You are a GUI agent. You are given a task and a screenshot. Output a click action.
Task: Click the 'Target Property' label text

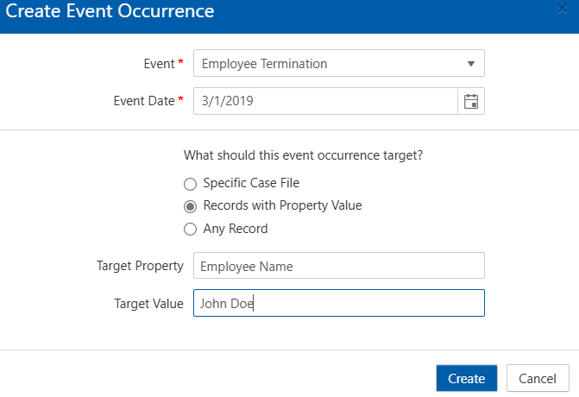point(140,266)
